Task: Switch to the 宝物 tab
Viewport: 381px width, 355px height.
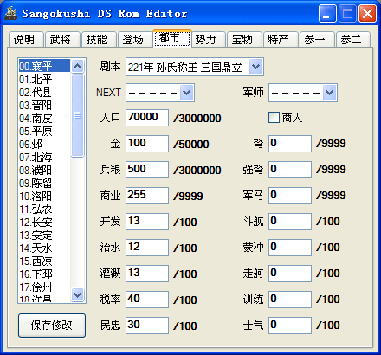Action: [x=244, y=39]
